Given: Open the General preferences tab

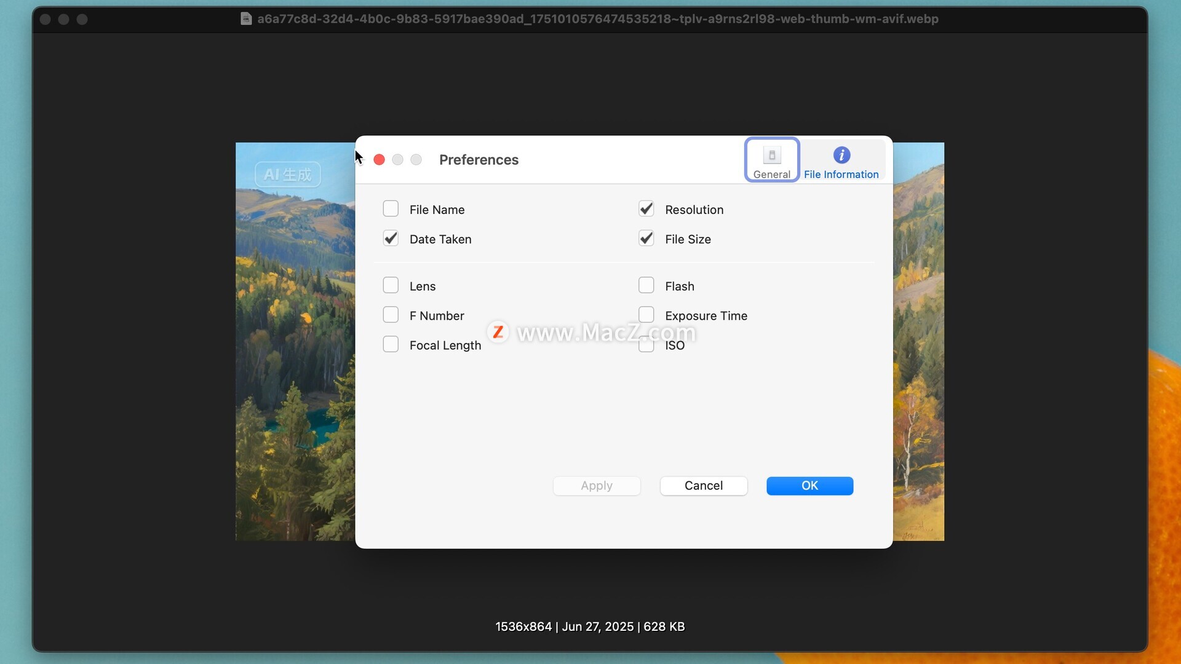Looking at the screenshot, I should click(771, 160).
